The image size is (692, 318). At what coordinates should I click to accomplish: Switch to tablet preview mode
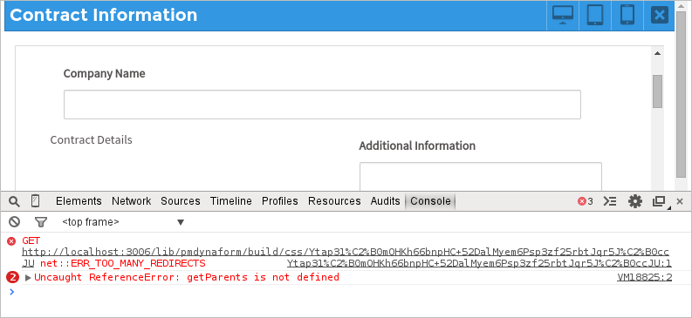[x=595, y=15]
